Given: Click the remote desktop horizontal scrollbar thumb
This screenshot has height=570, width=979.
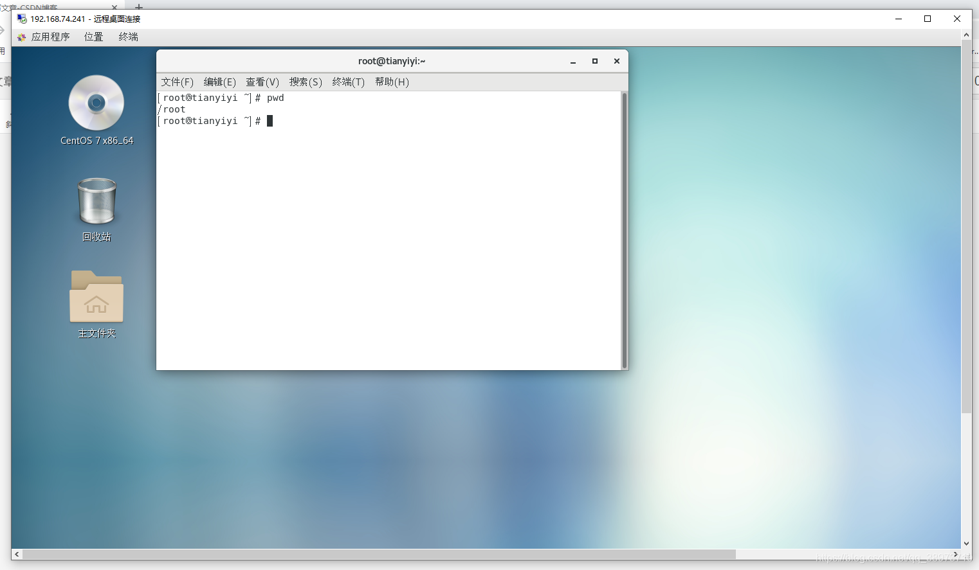Looking at the screenshot, I should [379, 554].
